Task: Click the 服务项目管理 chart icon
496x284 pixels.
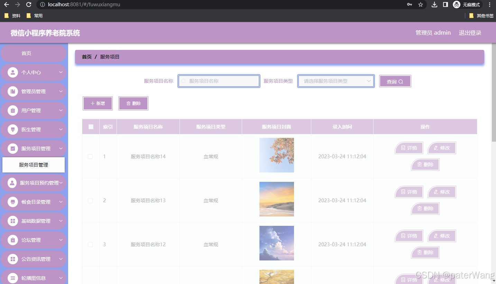Action: [x=13, y=149]
